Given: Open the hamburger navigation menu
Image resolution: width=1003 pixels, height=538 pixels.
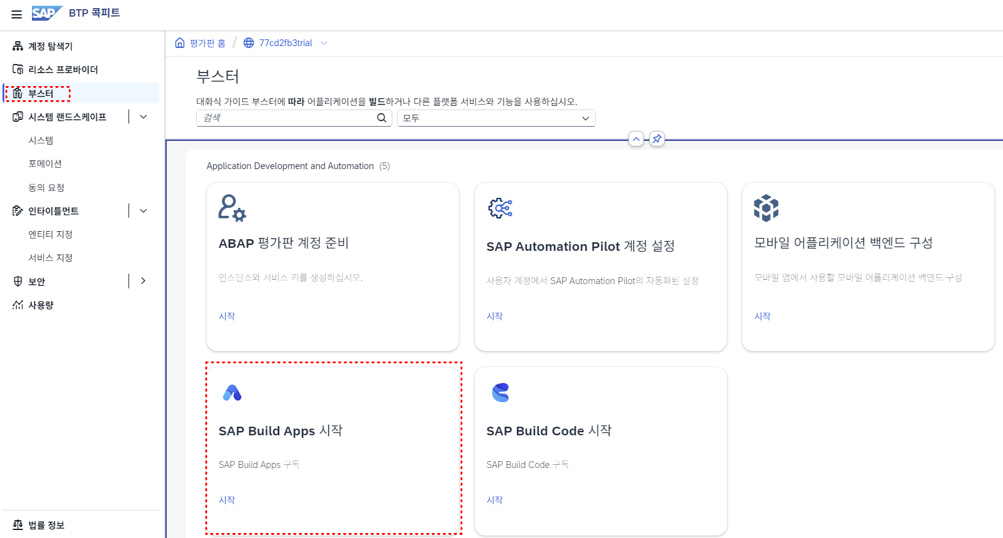Looking at the screenshot, I should [x=17, y=14].
